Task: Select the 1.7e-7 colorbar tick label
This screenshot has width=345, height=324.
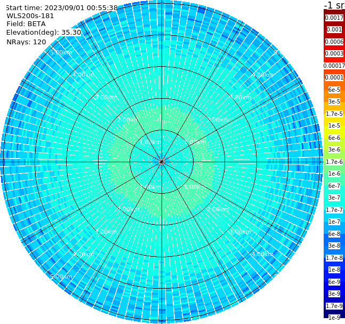Action: (x=334, y=210)
